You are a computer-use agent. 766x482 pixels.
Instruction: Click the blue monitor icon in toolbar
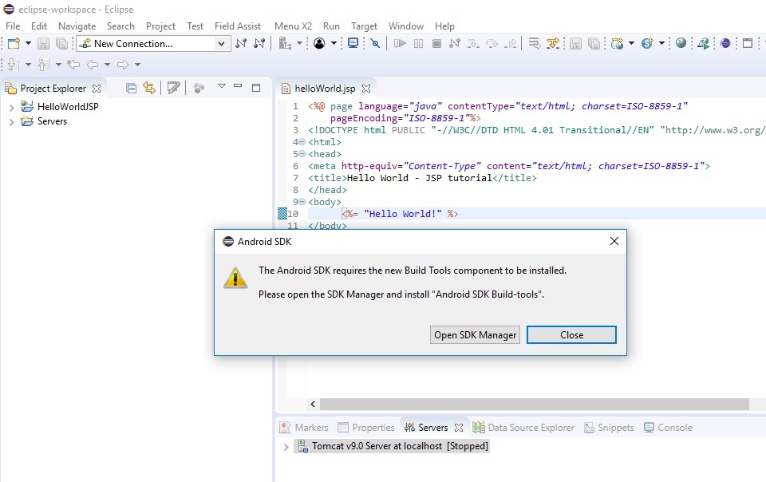click(353, 43)
